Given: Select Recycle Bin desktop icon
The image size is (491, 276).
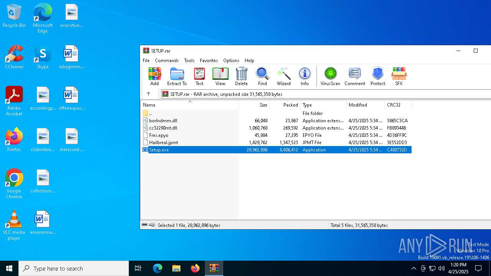Looking at the screenshot, I should [x=14, y=16].
